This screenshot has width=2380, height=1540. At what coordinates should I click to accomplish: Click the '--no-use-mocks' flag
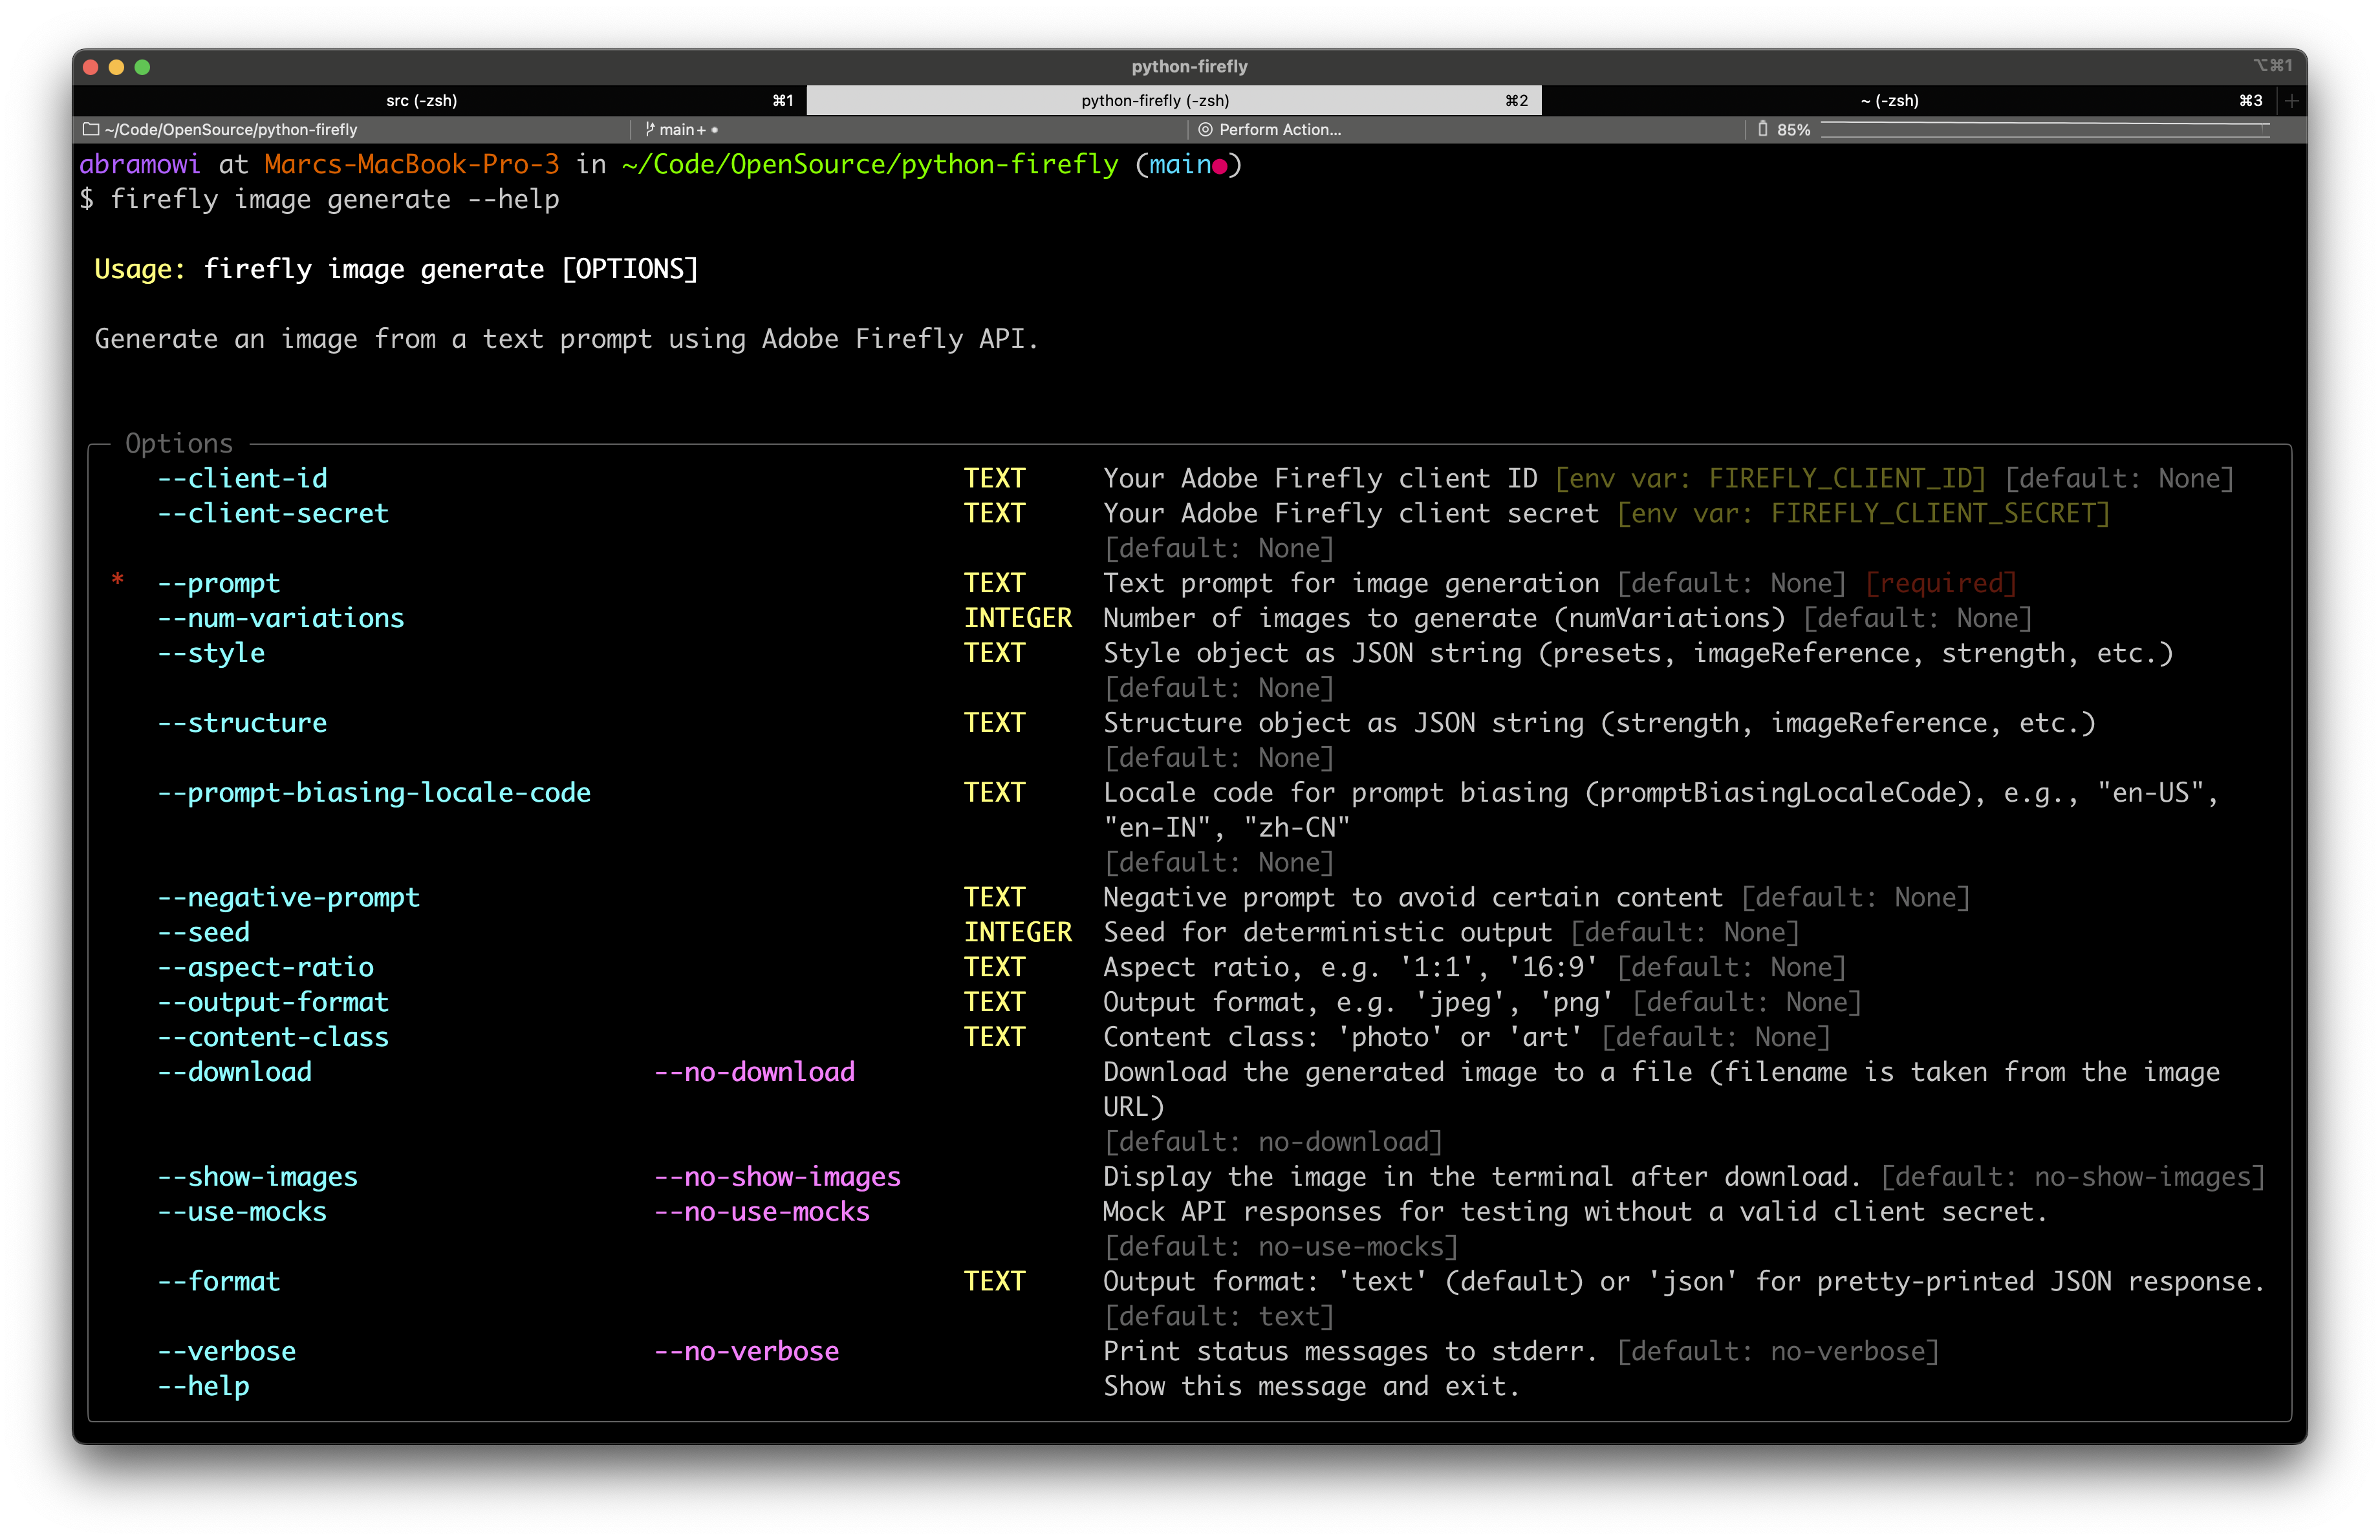[762, 1212]
